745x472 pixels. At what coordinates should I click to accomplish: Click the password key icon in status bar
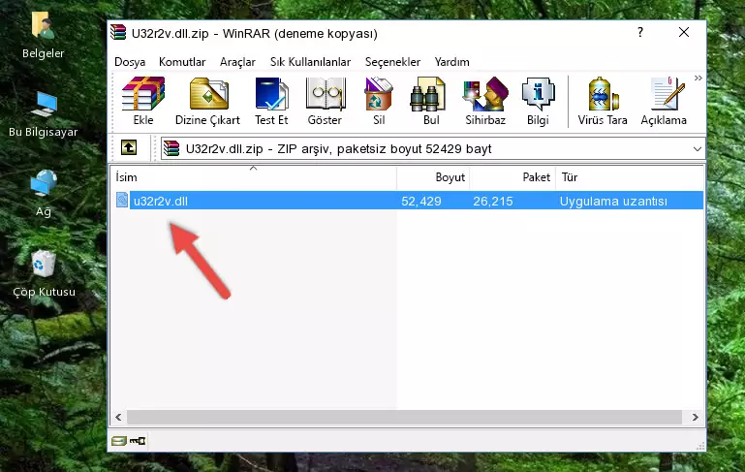click(x=138, y=441)
